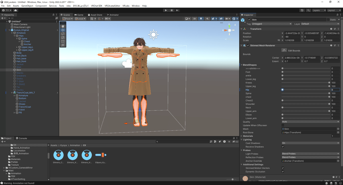Click the search icon in the top-right toolbar

point(309,10)
